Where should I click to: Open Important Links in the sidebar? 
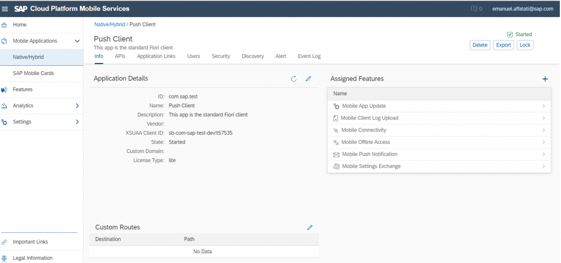[42, 242]
